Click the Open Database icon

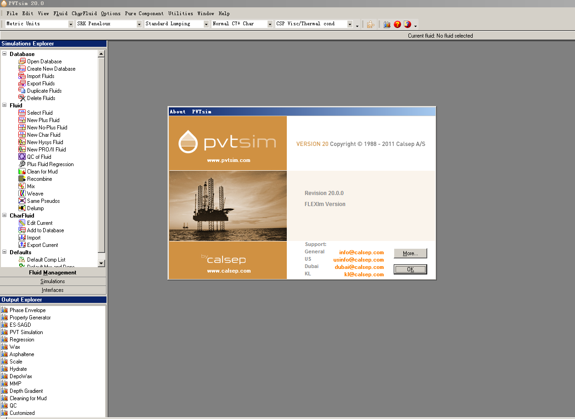(x=22, y=61)
